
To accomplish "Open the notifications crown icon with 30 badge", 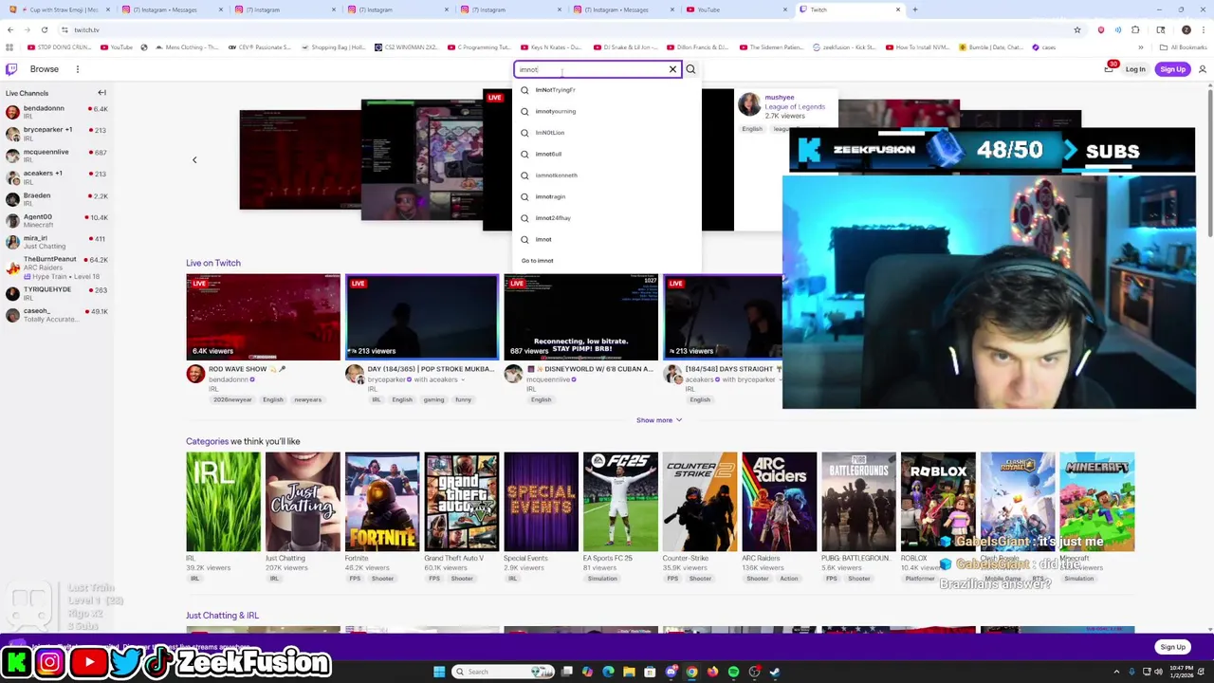I will 1109,68.
